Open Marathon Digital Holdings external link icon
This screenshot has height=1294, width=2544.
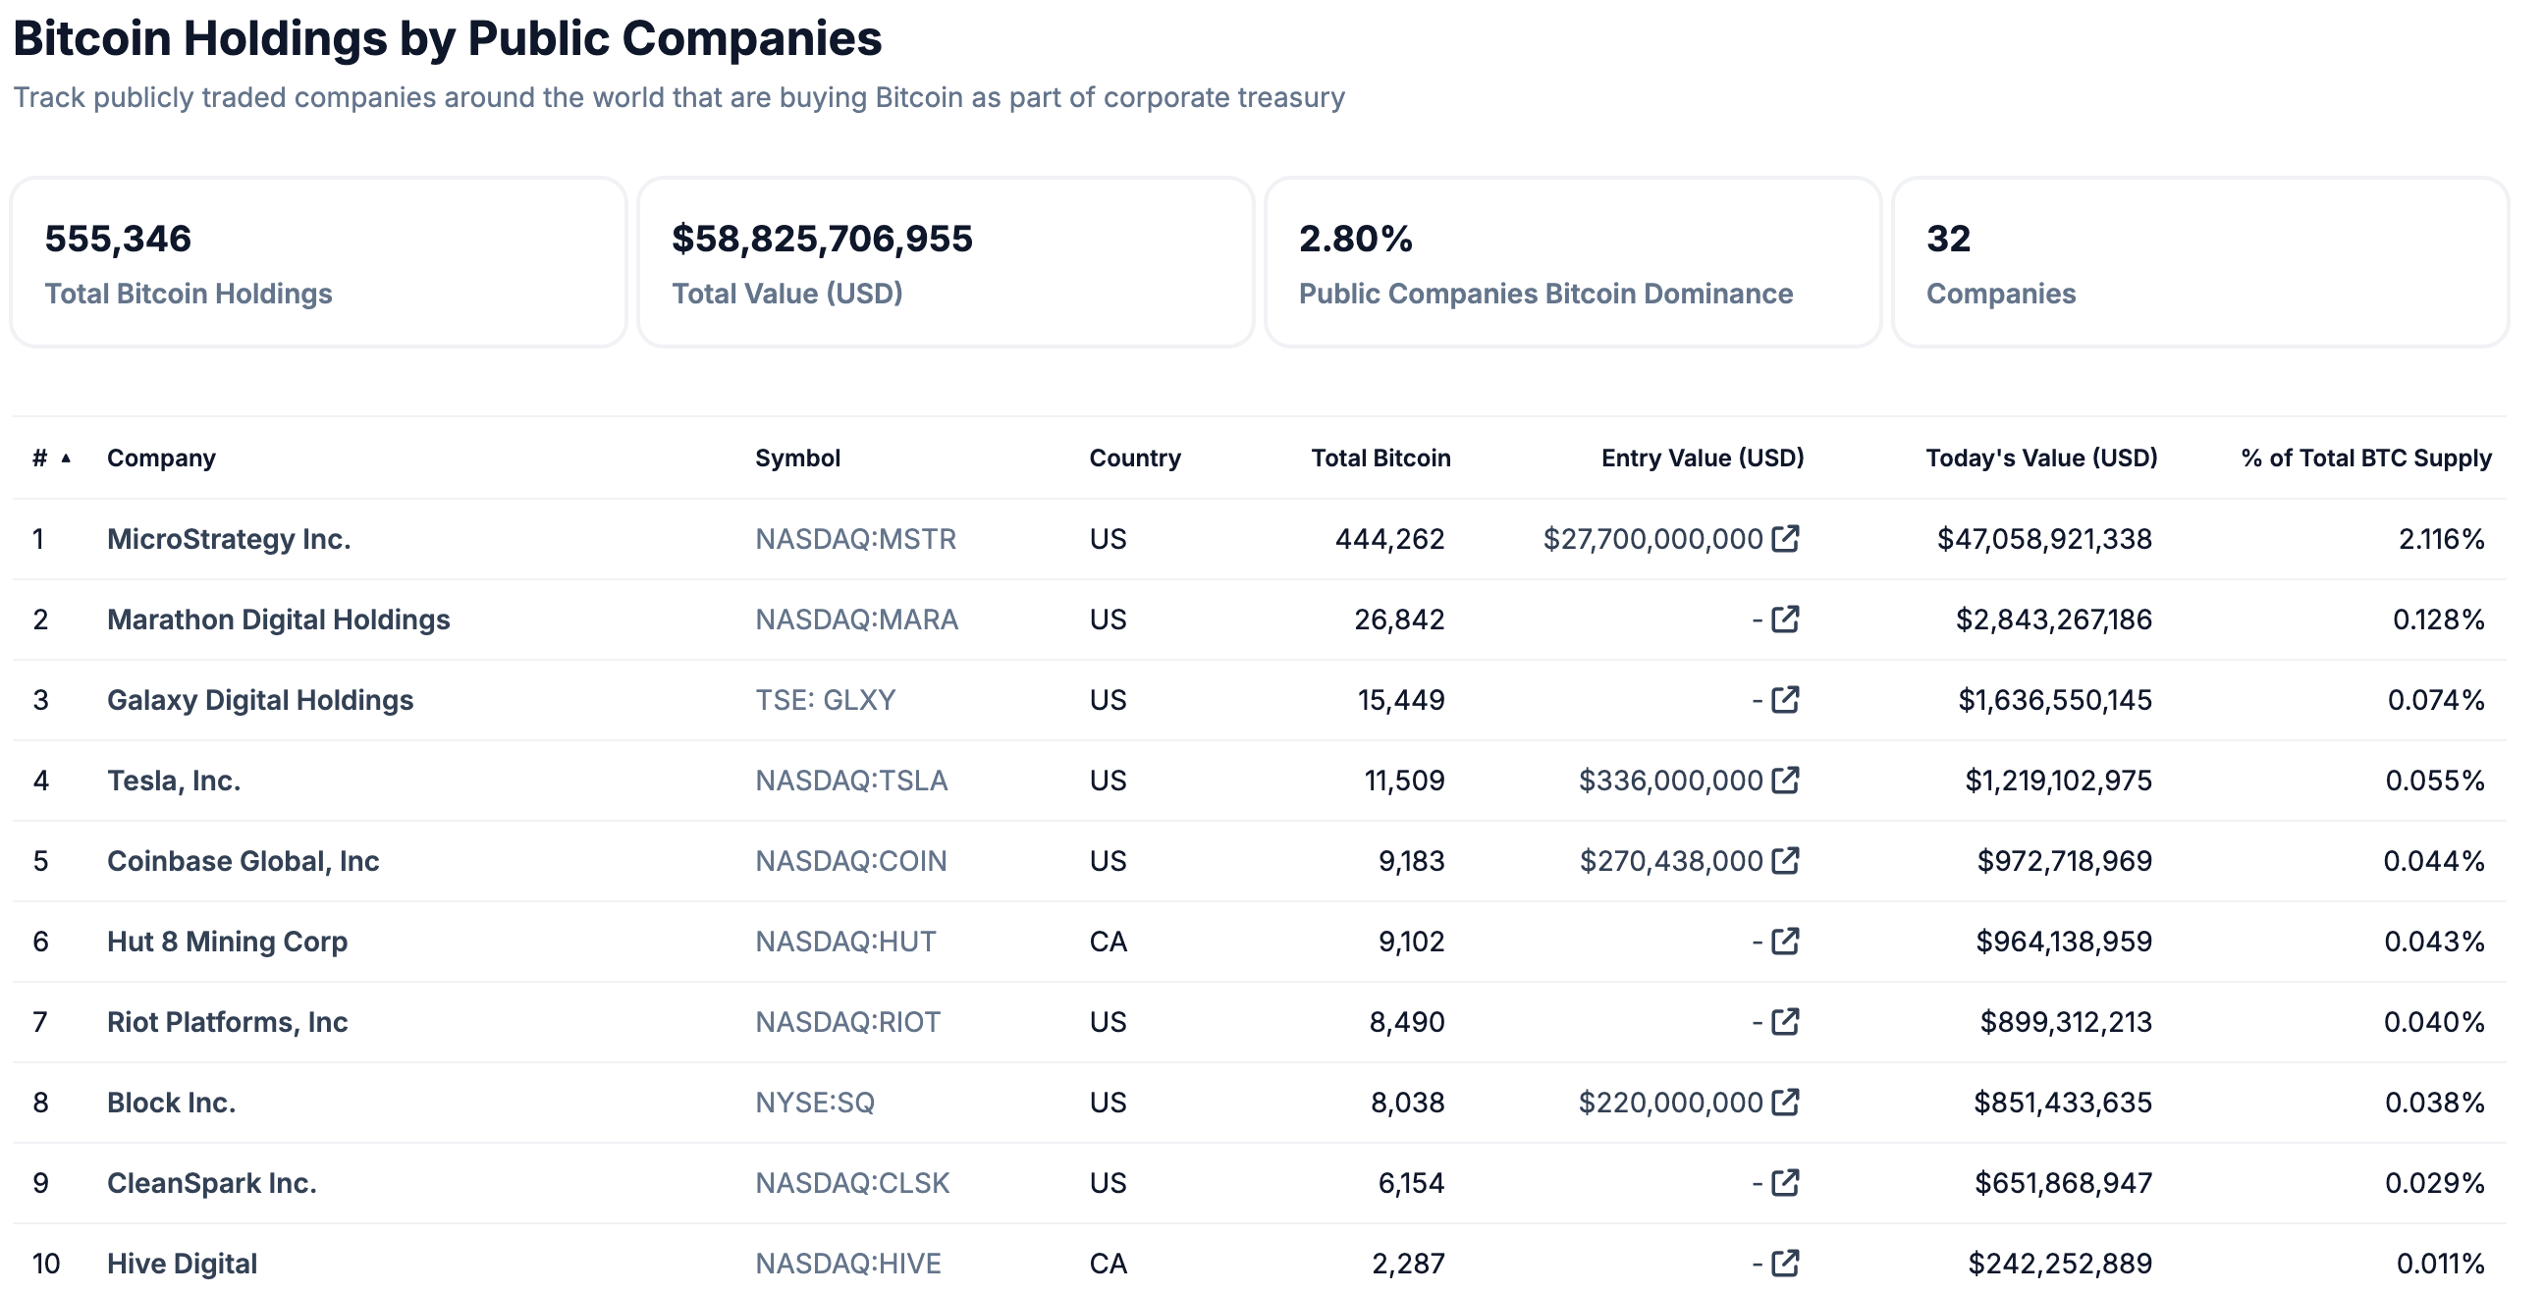pyautogui.click(x=1785, y=620)
